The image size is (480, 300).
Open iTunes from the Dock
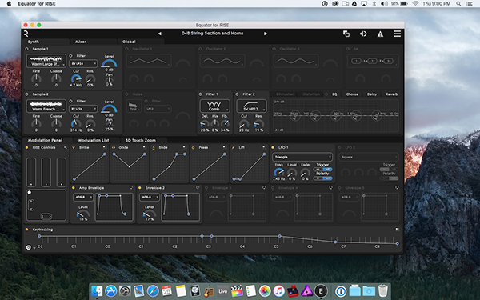[279, 291]
